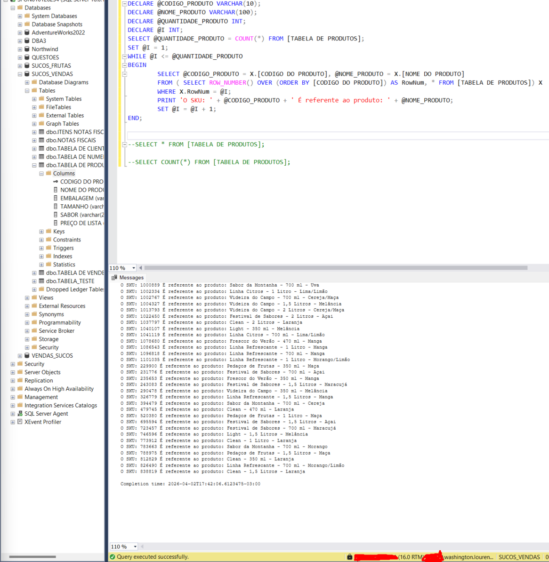The height and width of the screenshot is (562, 549).
Task: Collapse the SUCOS_VENDAS database node
Action: tap(20, 74)
